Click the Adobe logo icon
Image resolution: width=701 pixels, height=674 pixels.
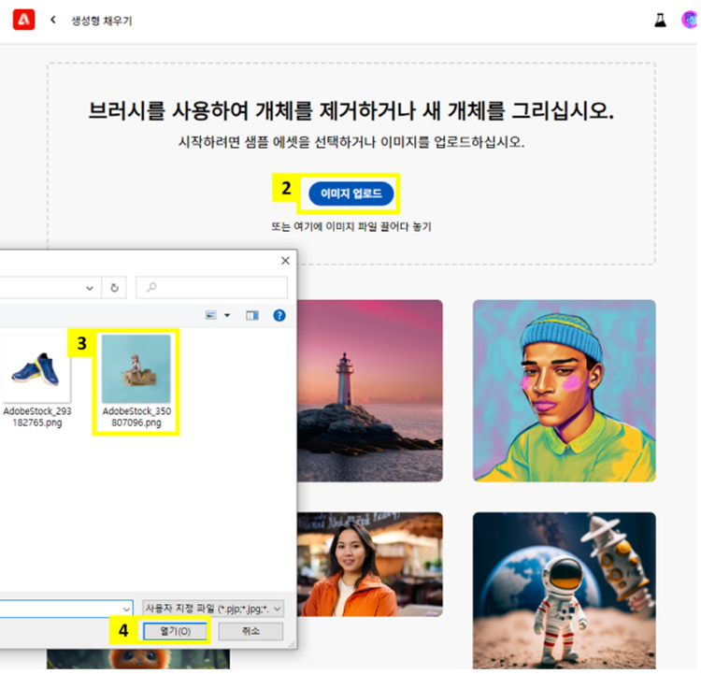[23, 20]
